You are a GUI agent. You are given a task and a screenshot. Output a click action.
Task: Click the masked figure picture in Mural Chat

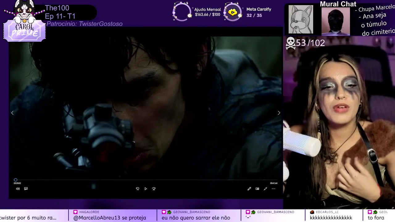click(335, 21)
